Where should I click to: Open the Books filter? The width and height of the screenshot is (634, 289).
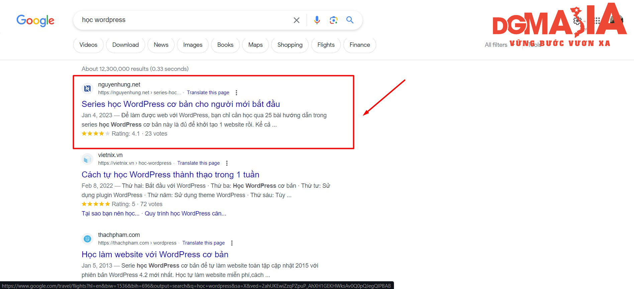[x=225, y=45]
